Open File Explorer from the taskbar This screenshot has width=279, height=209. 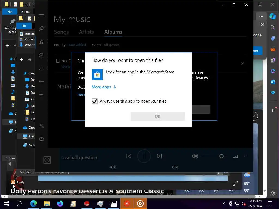tap(47, 204)
